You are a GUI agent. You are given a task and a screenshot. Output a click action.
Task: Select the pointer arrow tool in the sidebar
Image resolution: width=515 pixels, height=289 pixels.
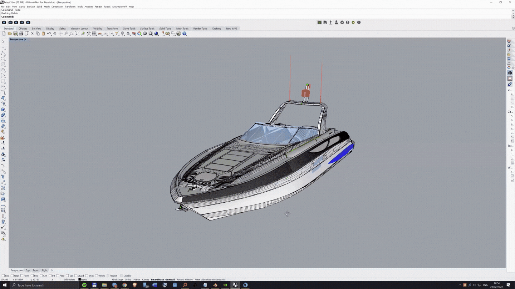coord(3,41)
